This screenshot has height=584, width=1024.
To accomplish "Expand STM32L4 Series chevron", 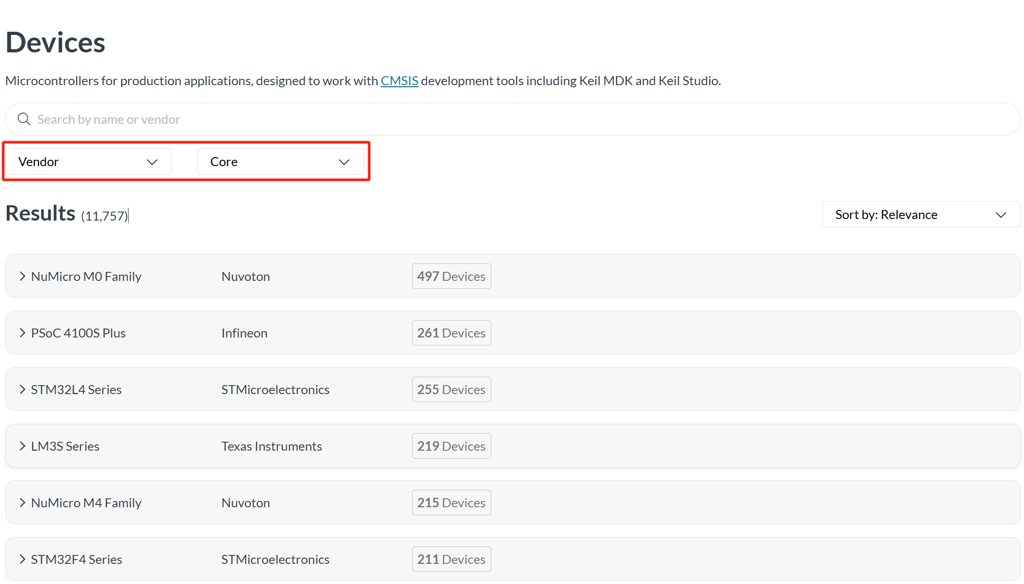I will coord(22,389).
